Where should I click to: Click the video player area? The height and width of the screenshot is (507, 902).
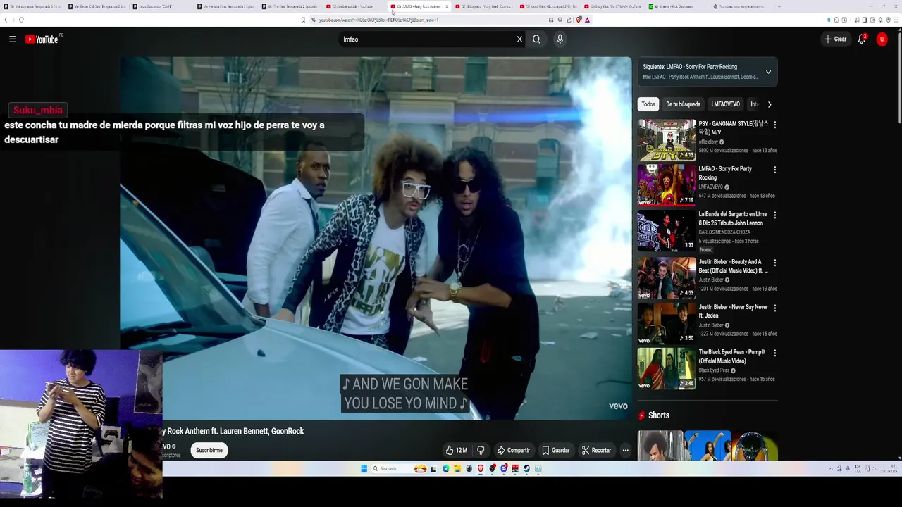click(376, 238)
